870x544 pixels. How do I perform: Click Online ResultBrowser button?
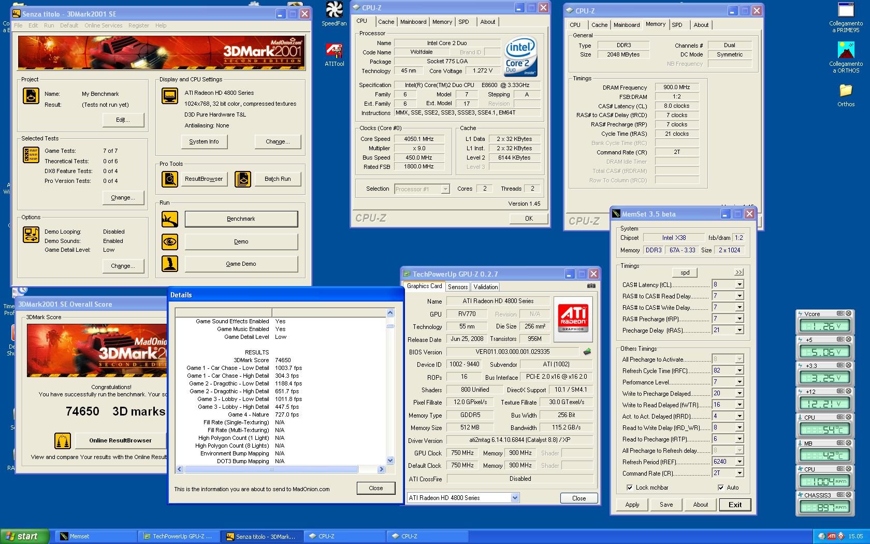click(x=121, y=440)
